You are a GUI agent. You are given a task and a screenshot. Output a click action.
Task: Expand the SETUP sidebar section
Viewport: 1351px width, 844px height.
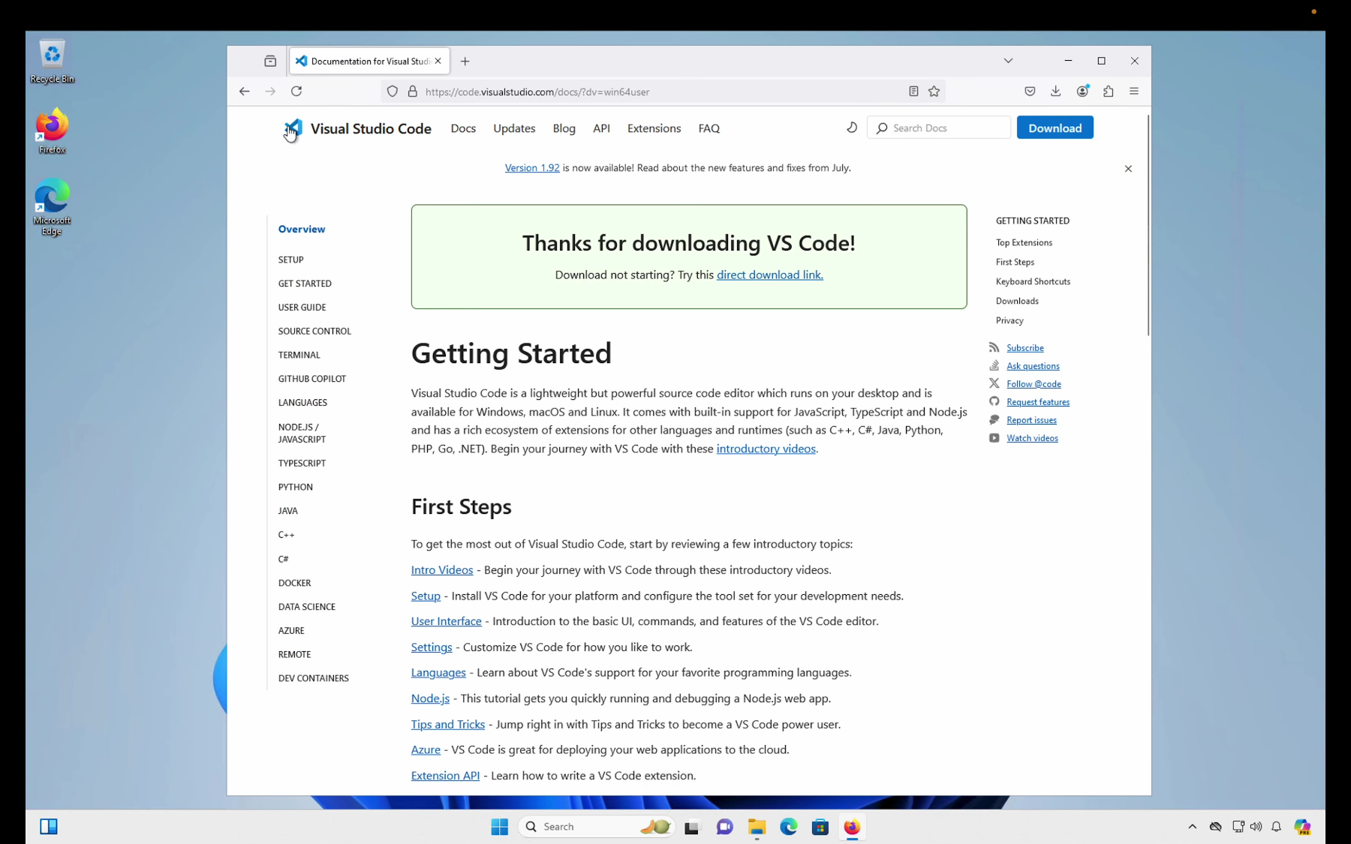point(290,260)
